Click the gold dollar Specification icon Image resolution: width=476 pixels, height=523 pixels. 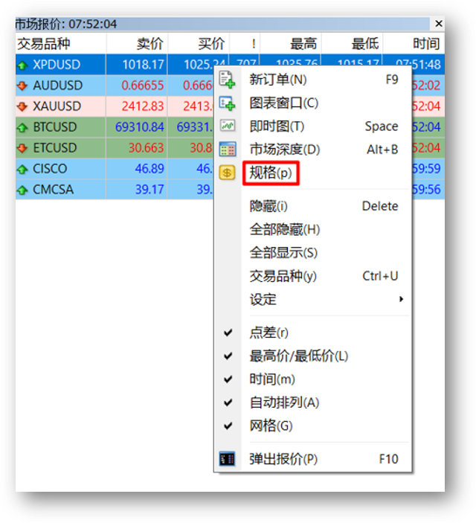(x=227, y=173)
